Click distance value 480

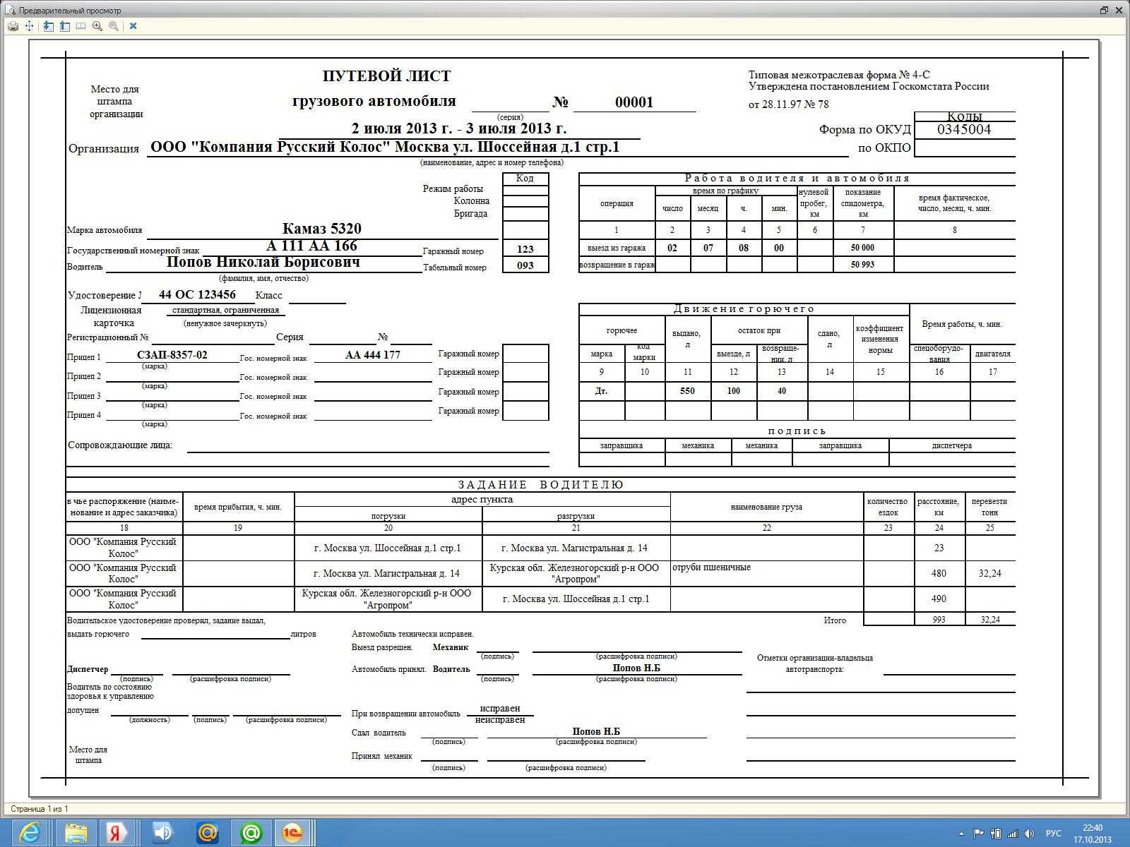pos(939,574)
